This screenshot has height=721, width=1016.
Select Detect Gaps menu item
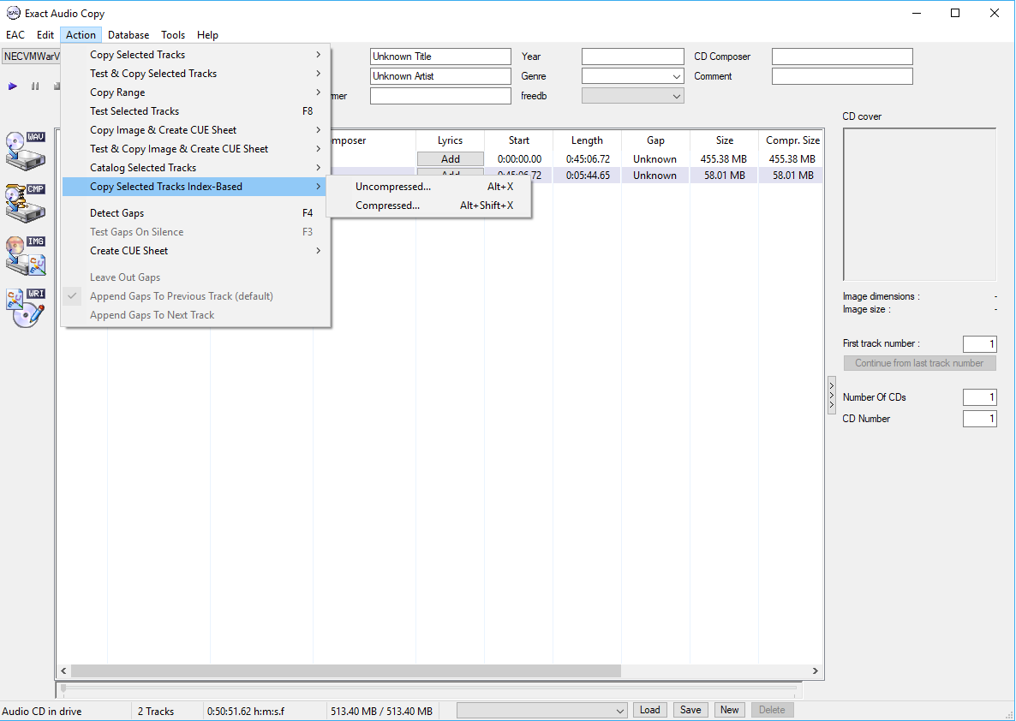[x=196, y=212]
